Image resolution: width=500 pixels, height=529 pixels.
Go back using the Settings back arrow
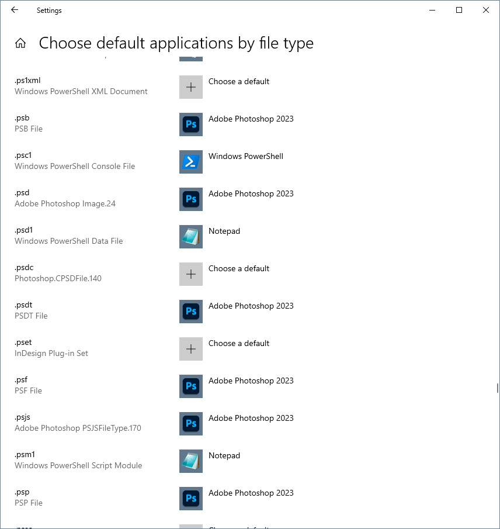pos(15,10)
